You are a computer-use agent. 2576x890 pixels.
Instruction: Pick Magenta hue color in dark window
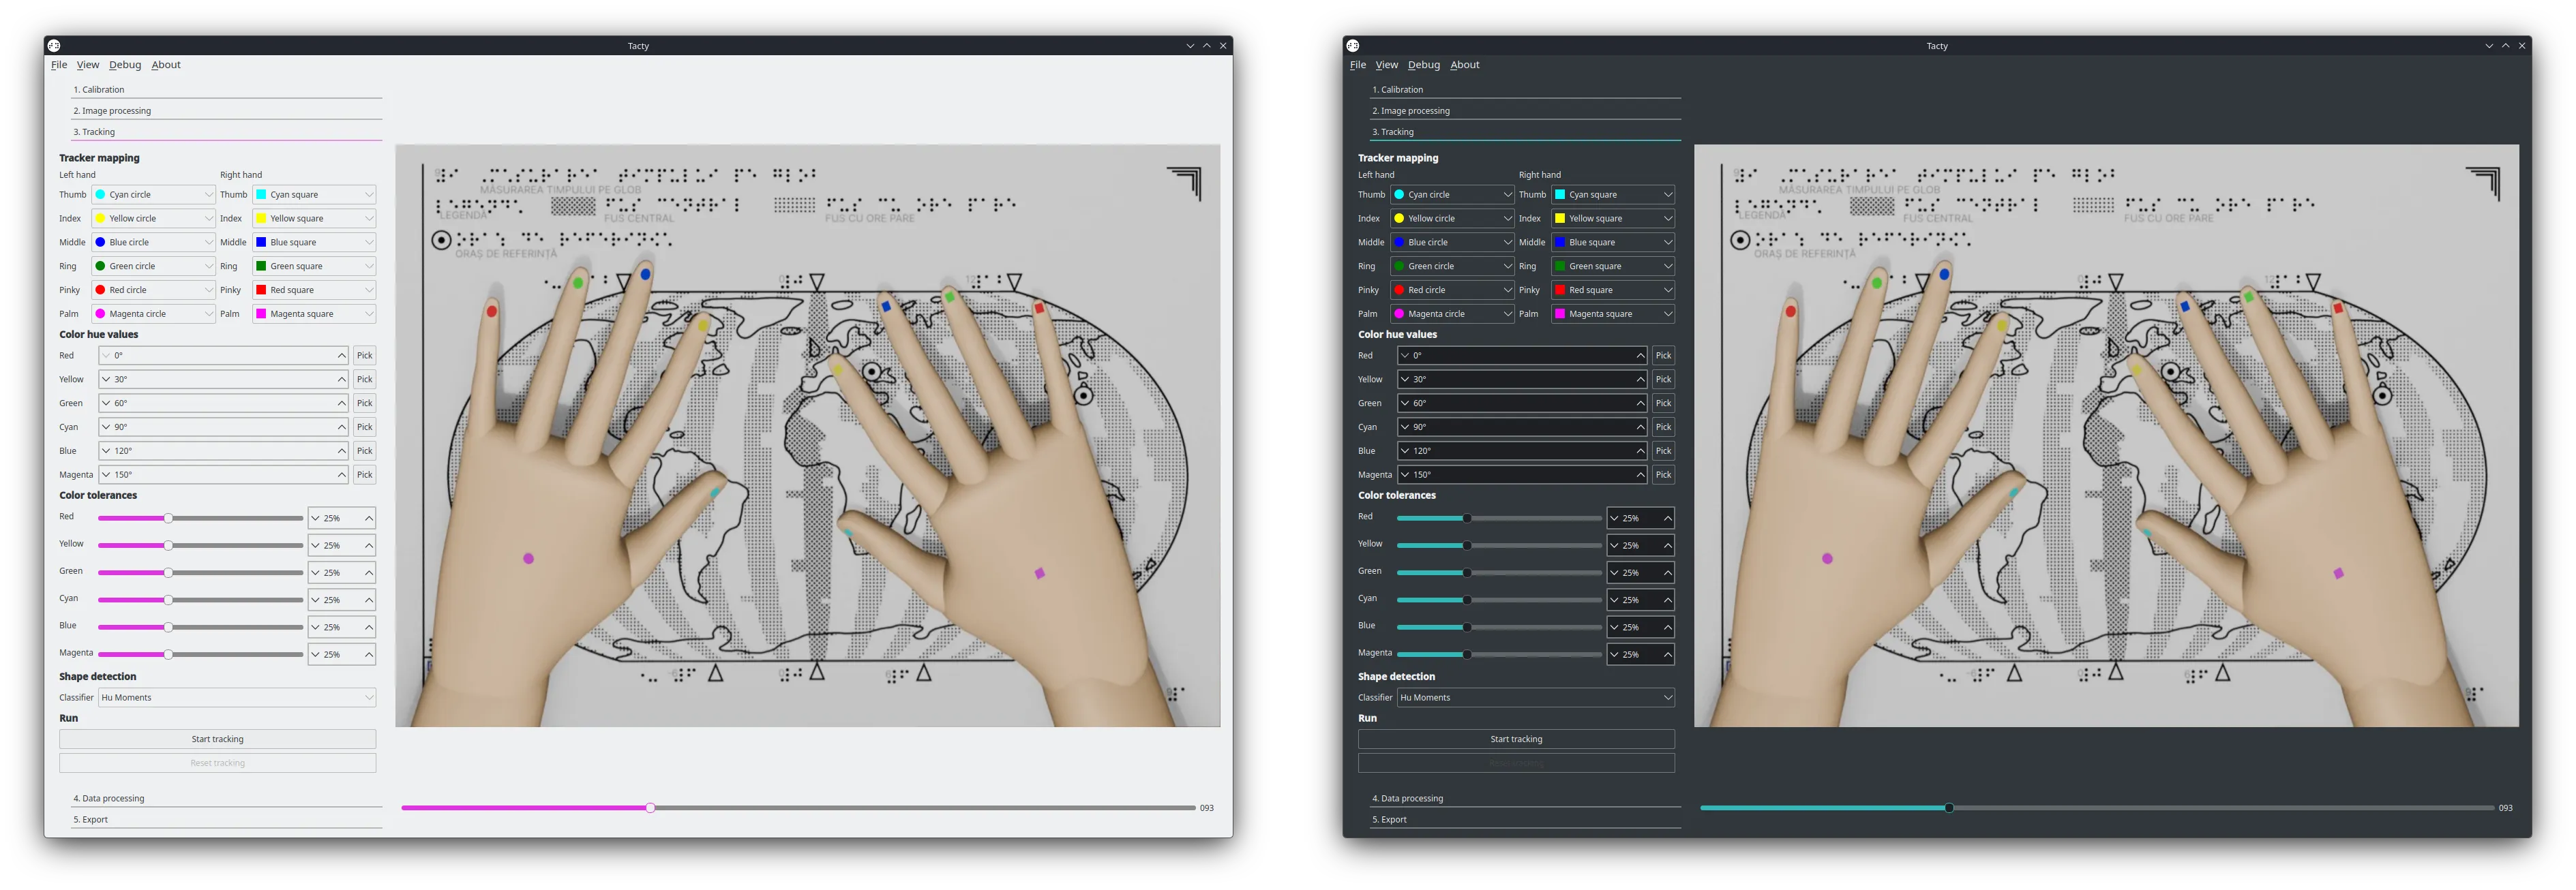pyautogui.click(x=1664, y=475)
